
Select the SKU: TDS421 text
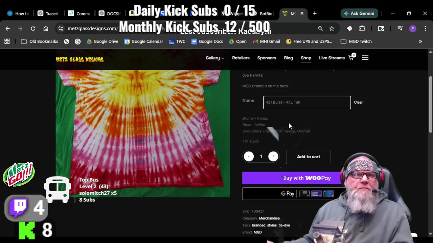(253, 211)
